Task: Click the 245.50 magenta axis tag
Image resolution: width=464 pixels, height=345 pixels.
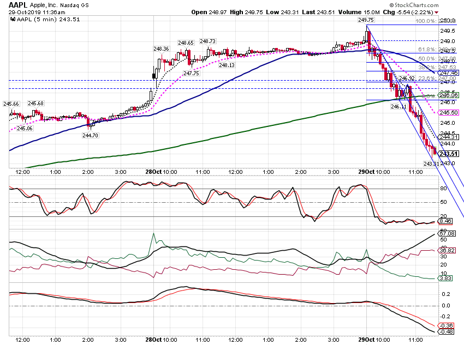Action: coord(448,112)
